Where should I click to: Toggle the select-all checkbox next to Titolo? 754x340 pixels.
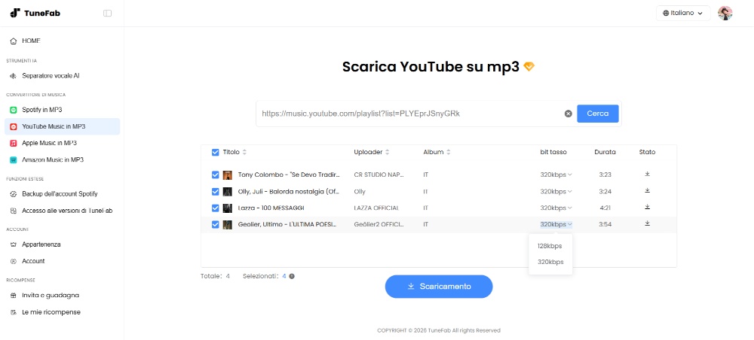click(216, 152)
